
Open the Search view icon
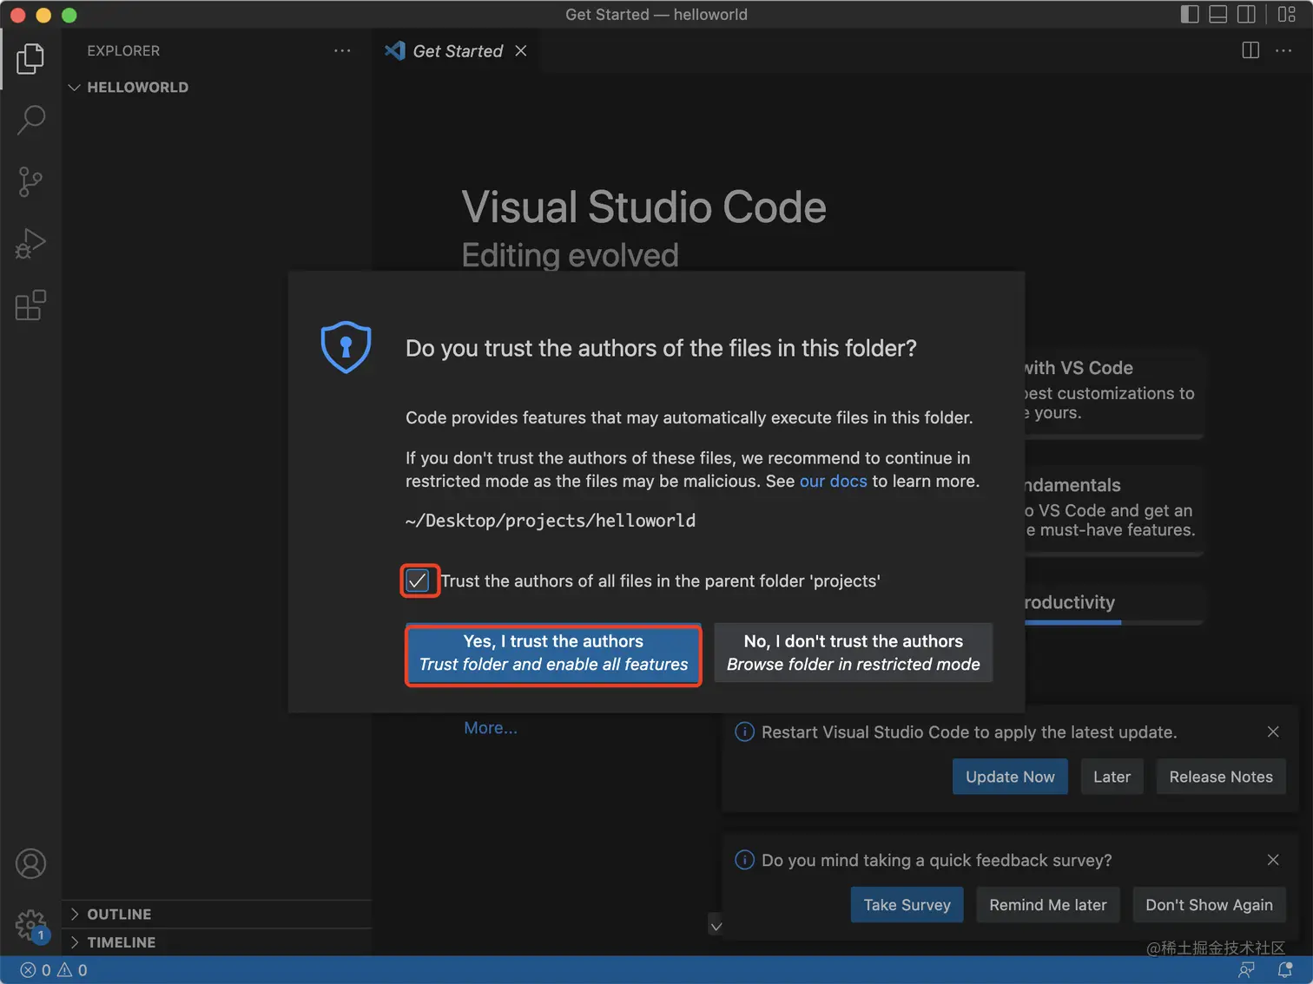click(30, 120)
